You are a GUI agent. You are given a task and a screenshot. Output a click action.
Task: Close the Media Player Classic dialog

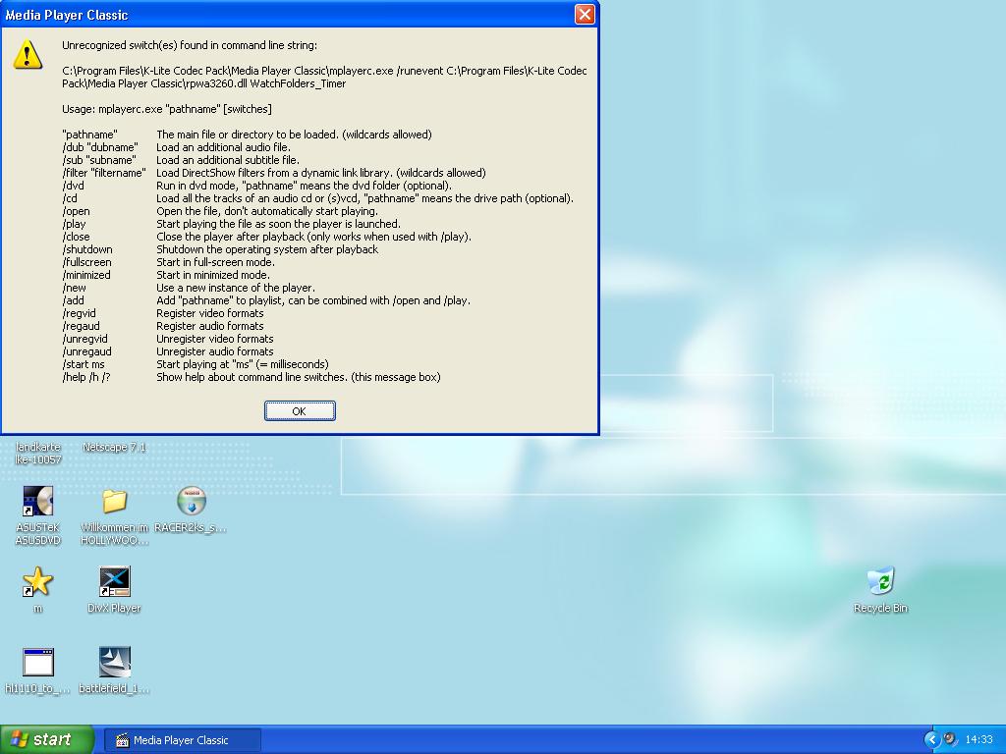pos(585,14)
